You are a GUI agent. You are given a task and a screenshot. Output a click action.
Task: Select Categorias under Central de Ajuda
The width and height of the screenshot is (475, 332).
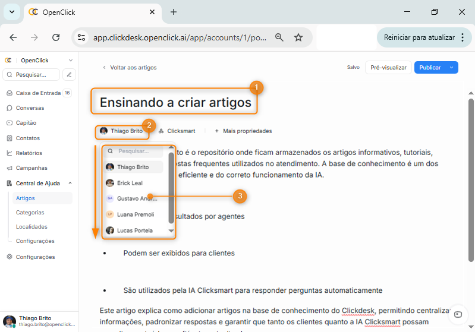click(x=30, y=213)
